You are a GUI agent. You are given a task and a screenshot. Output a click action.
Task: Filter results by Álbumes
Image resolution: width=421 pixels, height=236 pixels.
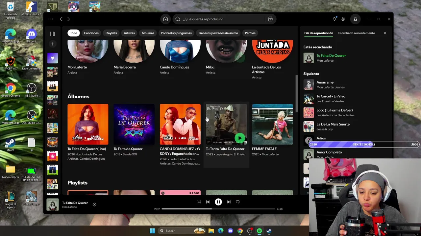tap(148, 33)
